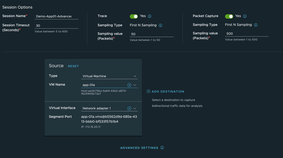
Task: Focus the Session Timeout field
Action: (x=56, y=25)
